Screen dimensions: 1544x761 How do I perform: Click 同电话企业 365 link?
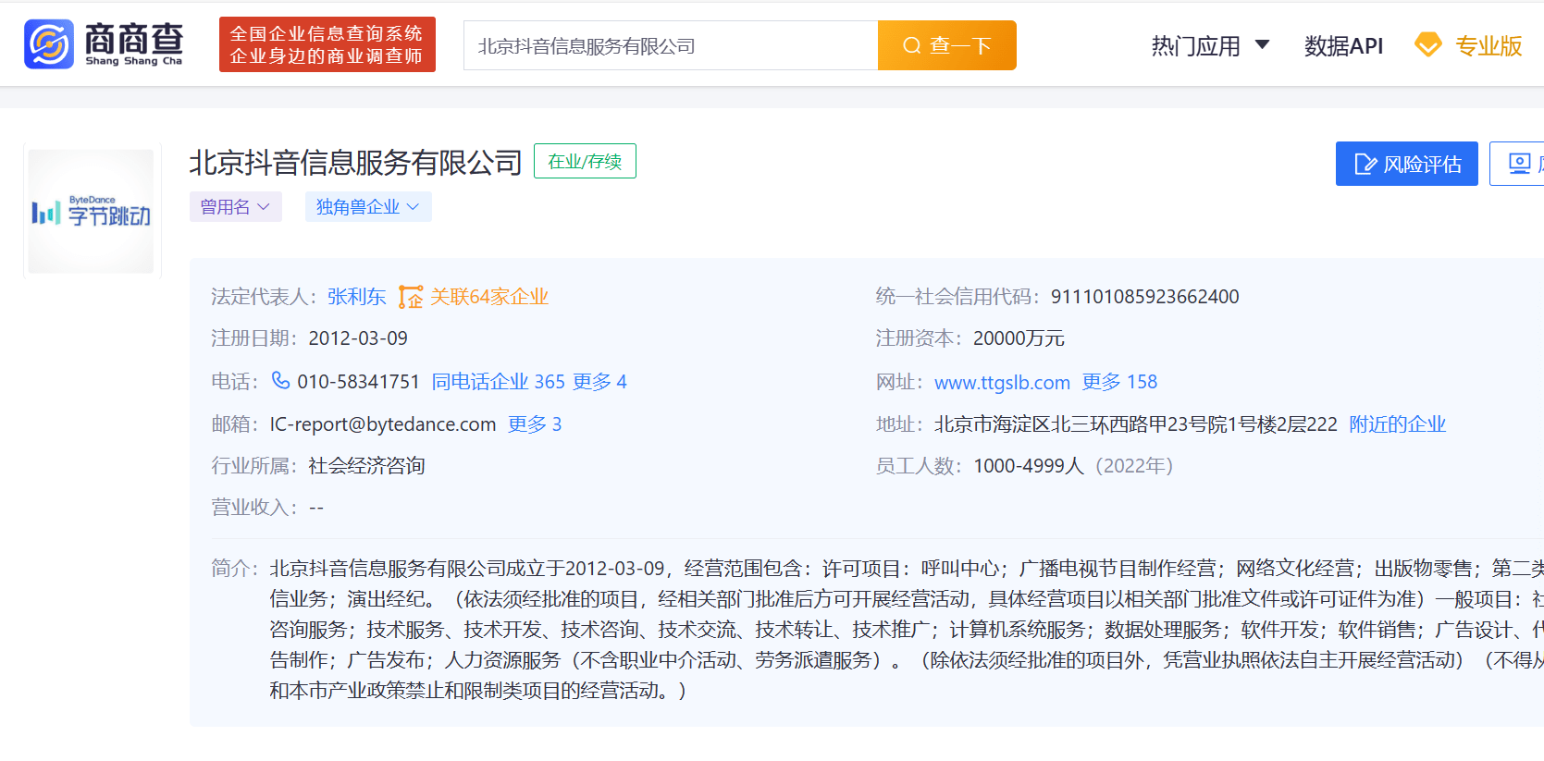[x=498, y=382]
